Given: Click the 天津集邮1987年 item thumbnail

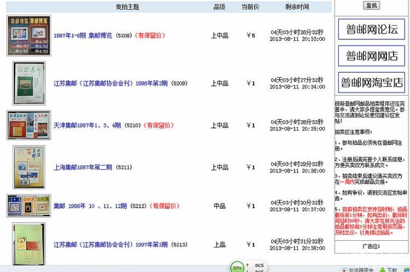Looking at the screenshot, I should pos(28,125).
